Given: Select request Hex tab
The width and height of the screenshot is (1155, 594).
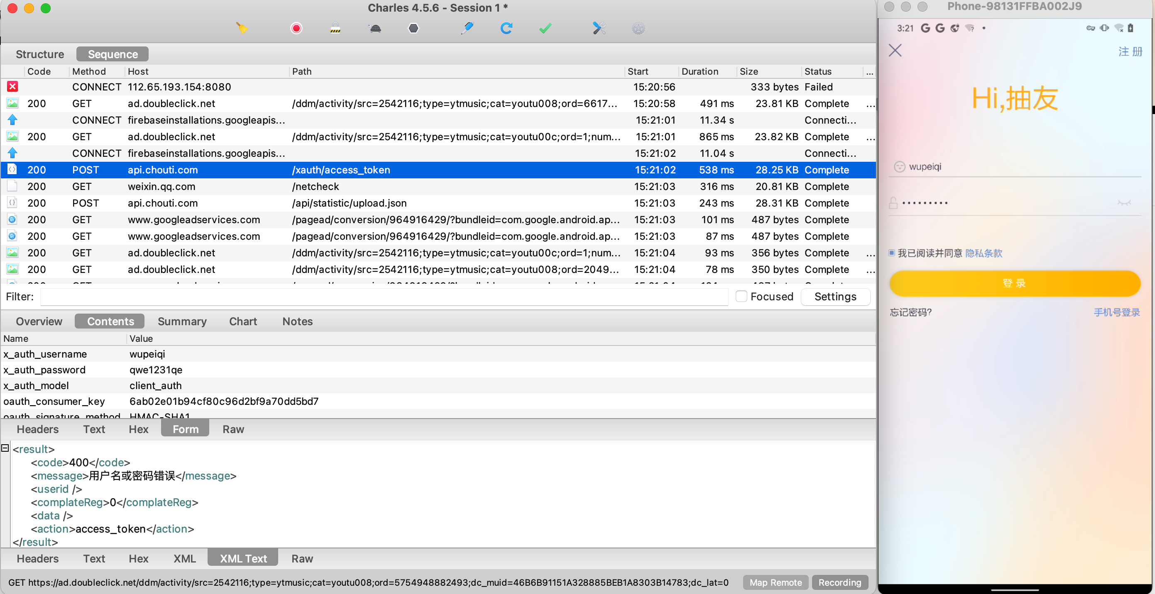Looking at the screenshot, I should pos(139,429).
